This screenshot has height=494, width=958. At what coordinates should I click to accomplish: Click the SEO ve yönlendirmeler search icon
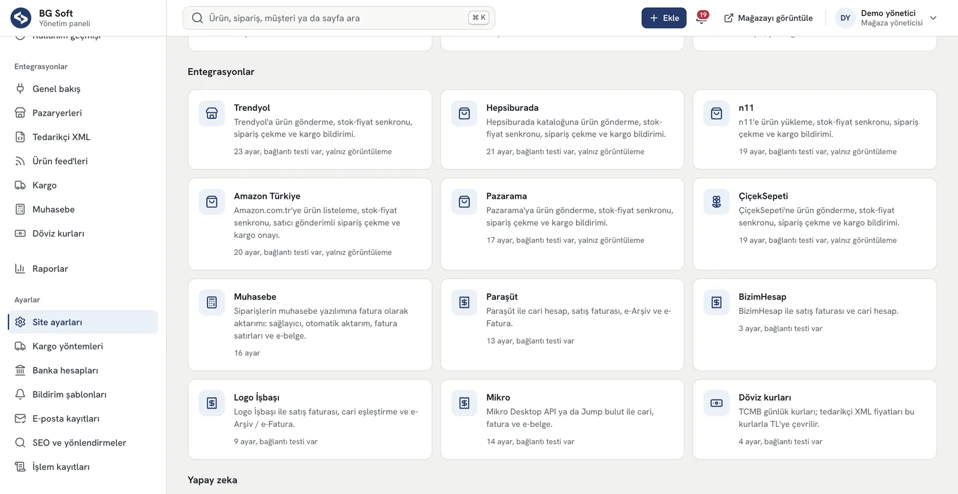pos(20,443)
